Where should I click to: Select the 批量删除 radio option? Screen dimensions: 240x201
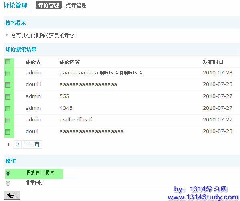coord(8,183)
